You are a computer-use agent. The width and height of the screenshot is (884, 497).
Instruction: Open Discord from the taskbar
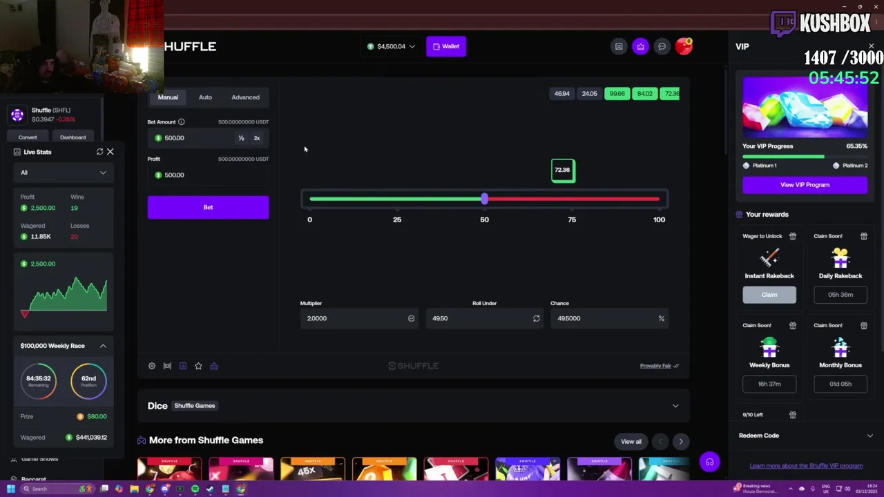click(165, 489)
